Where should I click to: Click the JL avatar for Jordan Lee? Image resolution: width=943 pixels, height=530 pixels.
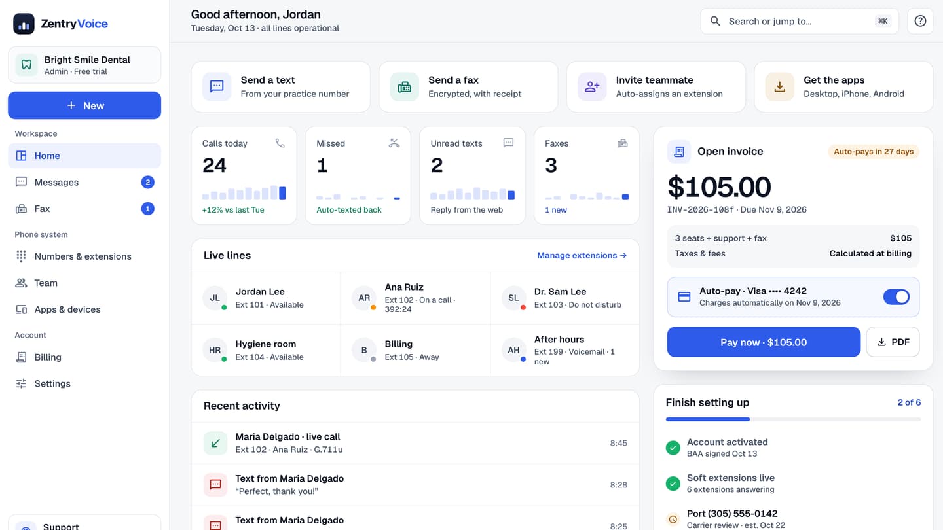215,298
